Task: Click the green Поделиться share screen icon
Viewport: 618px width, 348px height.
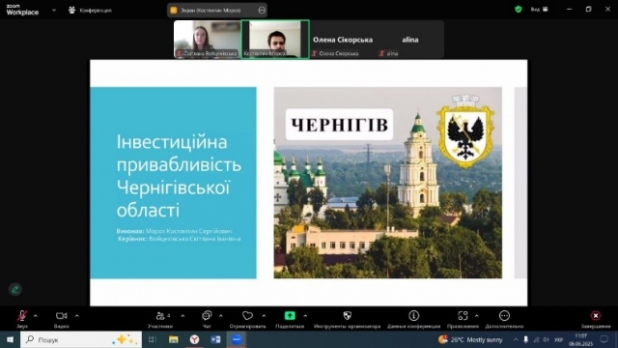Action: (290, 316)
